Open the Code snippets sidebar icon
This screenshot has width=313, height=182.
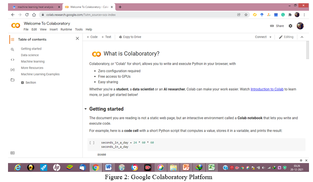12,59
